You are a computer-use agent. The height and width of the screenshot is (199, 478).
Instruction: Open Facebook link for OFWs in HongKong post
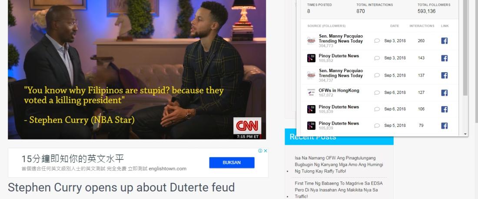click(x=444, y=93)
